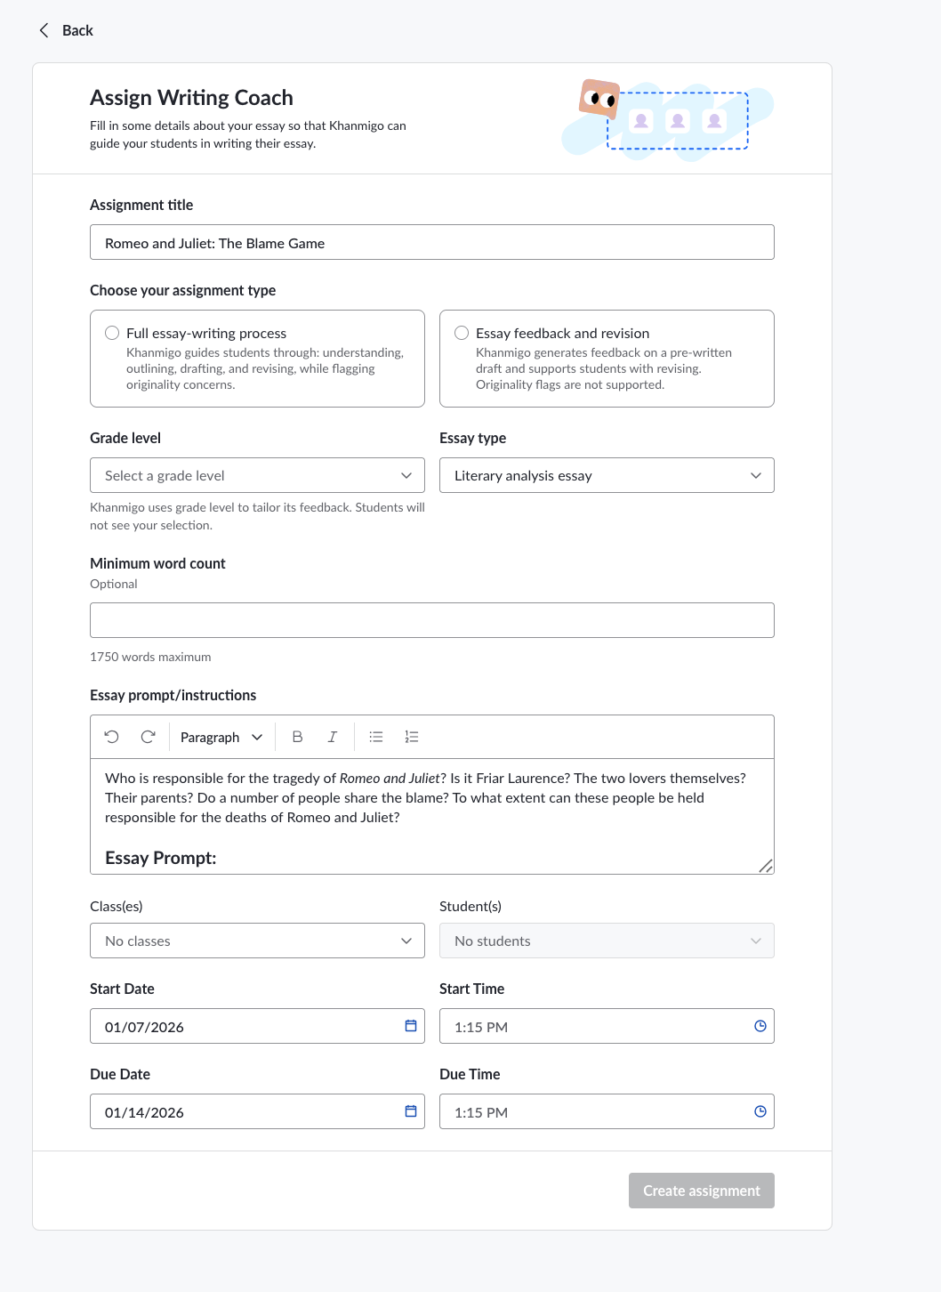The height and width of the screenshot is (1292, 941).
Task: Apply italic formatting in the prompt editor
Action: click(x=332, y=736)
